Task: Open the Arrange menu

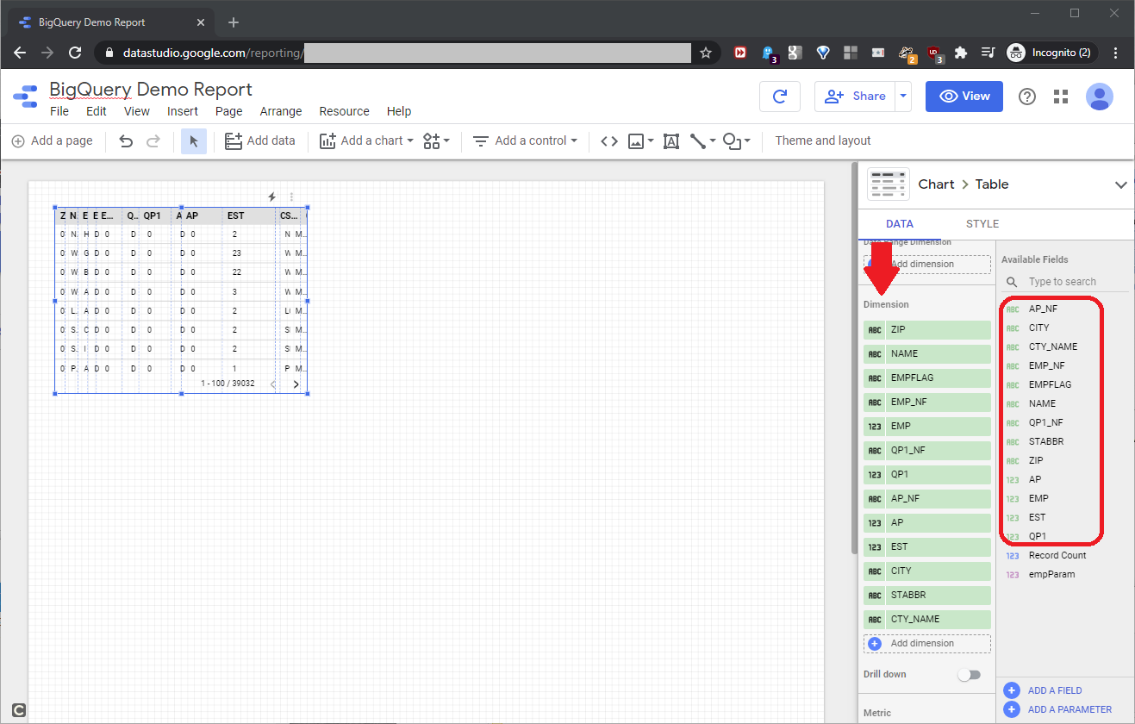Action: click(x=281, y=111)
